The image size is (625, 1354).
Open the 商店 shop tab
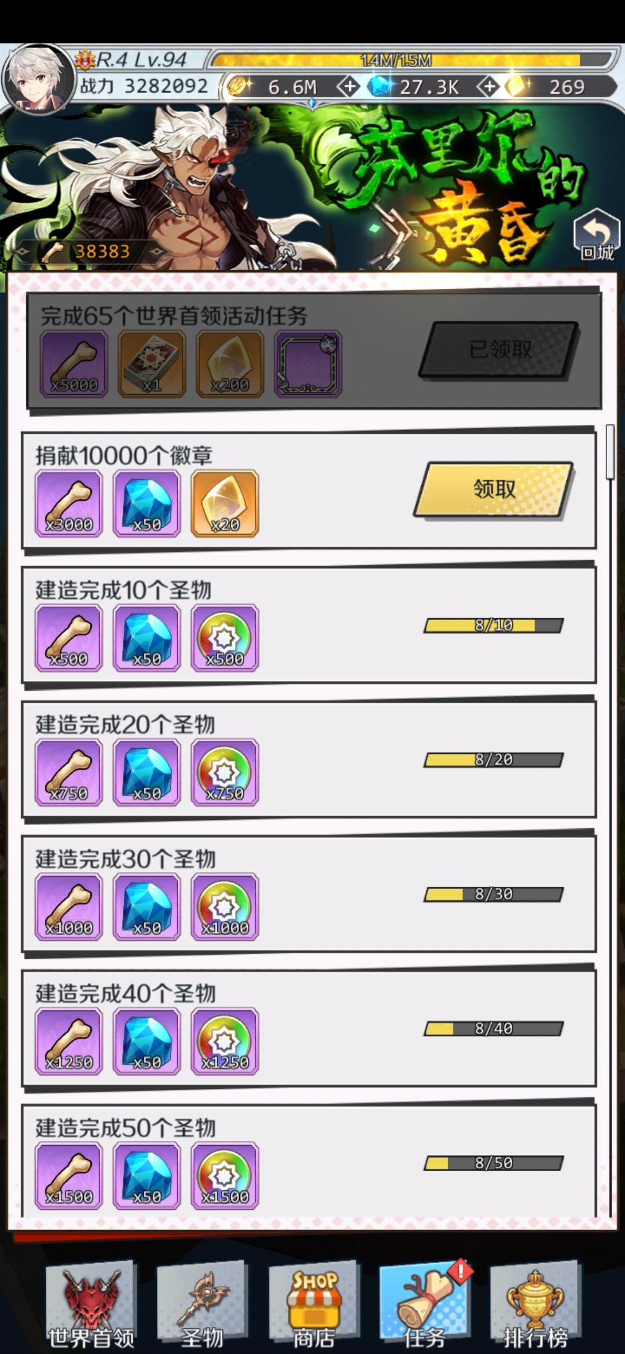pyautogui.click(x=314, y=1305)
